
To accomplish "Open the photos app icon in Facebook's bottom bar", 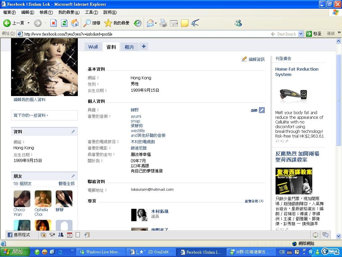I will coord(43,235).
